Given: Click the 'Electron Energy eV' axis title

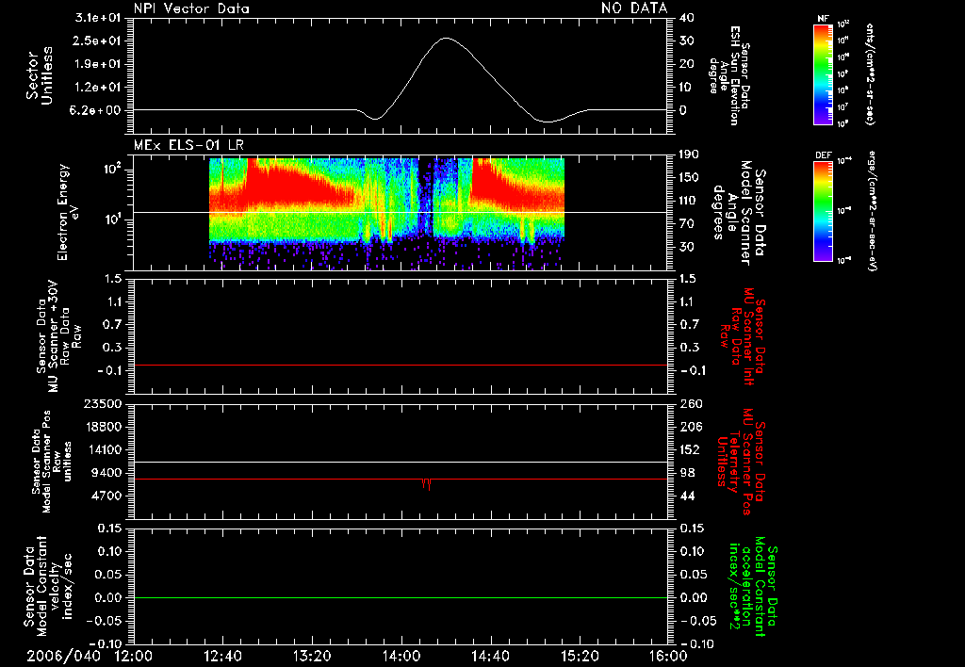Looking at the screenshot, I should coord(70,212).
